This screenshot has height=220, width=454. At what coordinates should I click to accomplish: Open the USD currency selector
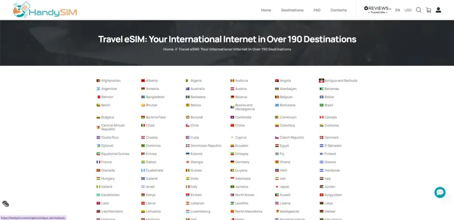[x=408, y=10]
